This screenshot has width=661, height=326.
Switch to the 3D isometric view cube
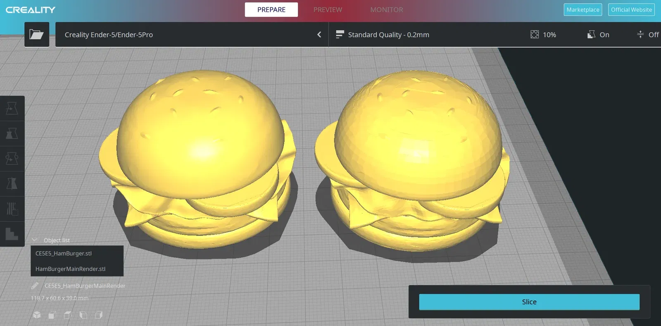37,315
